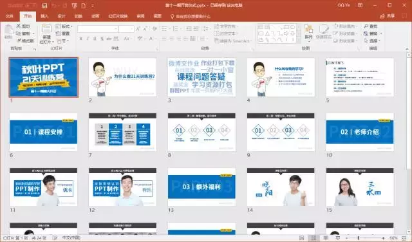Select slide 6 thumbnail 01 课程安排

pyautogui.click(x=43, y=132)
